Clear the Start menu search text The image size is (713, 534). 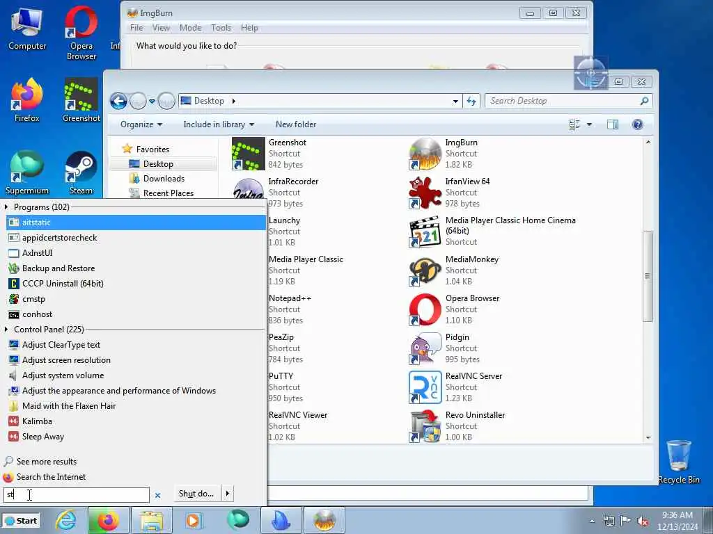(x=157, y=495)
